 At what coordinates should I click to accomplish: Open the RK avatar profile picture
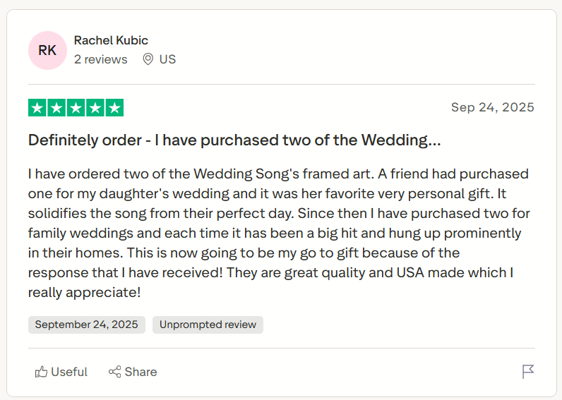[47, 50]
